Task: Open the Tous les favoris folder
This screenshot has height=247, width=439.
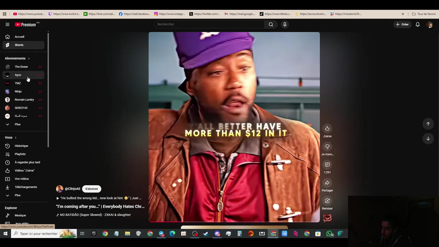Action: [x=424, y=14]
